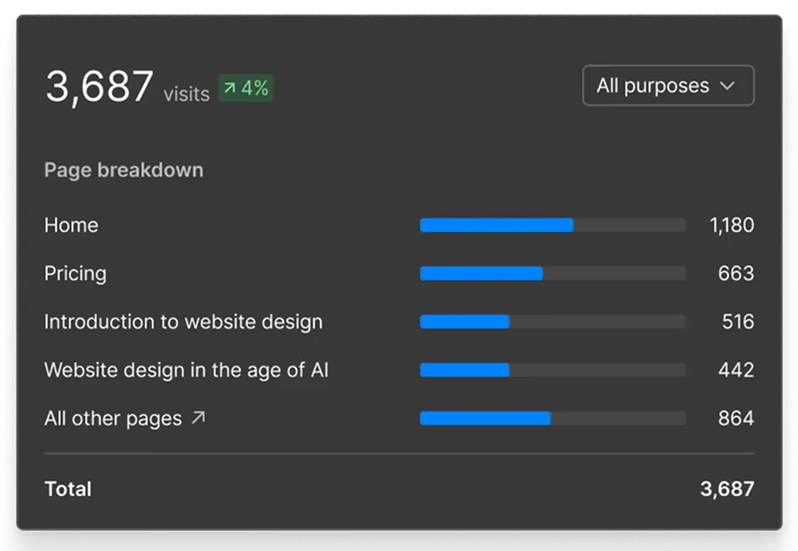
Task: Click the bar for Website design in the age of AI
Action: (466, 370)
